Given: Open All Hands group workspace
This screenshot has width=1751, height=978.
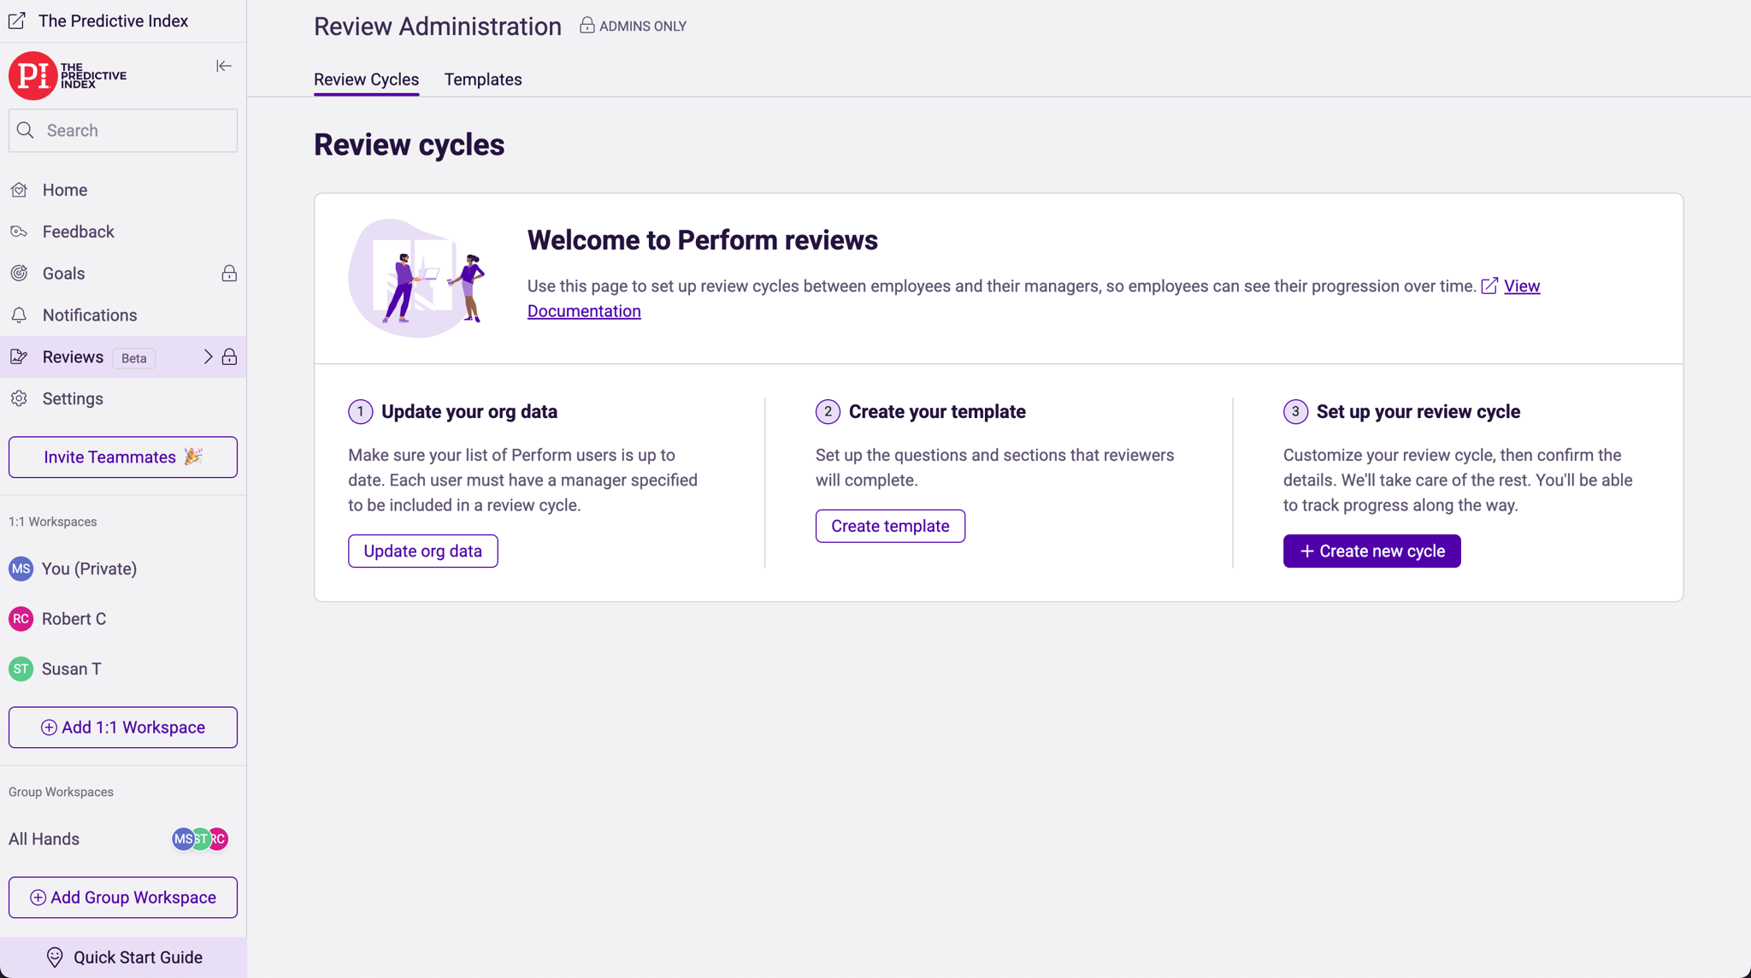Looking at the screenshot, I should point(44,839).
